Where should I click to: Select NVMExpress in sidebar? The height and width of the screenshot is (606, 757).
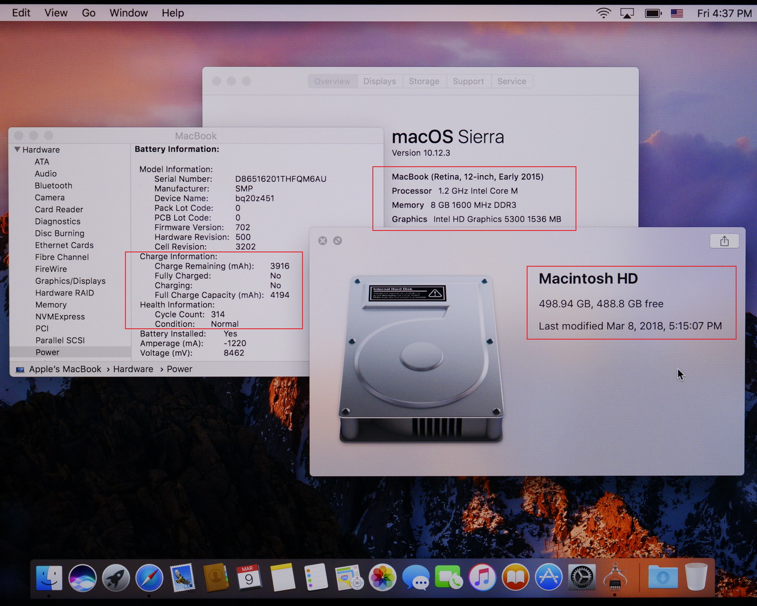pyautogui.click(x=59, y=316)
